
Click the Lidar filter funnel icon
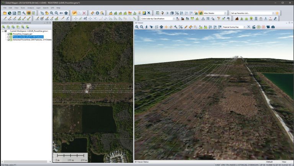[x=219, y=18]
